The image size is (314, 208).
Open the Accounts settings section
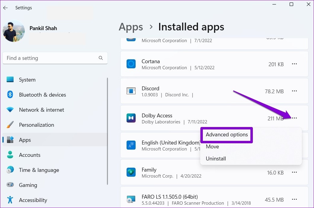coord(30,155)
